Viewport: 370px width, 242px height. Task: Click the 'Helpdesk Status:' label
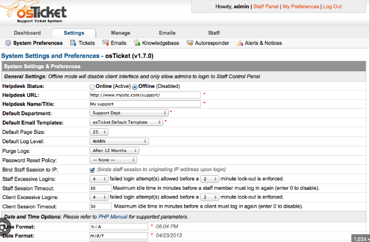tap(23, 86)
